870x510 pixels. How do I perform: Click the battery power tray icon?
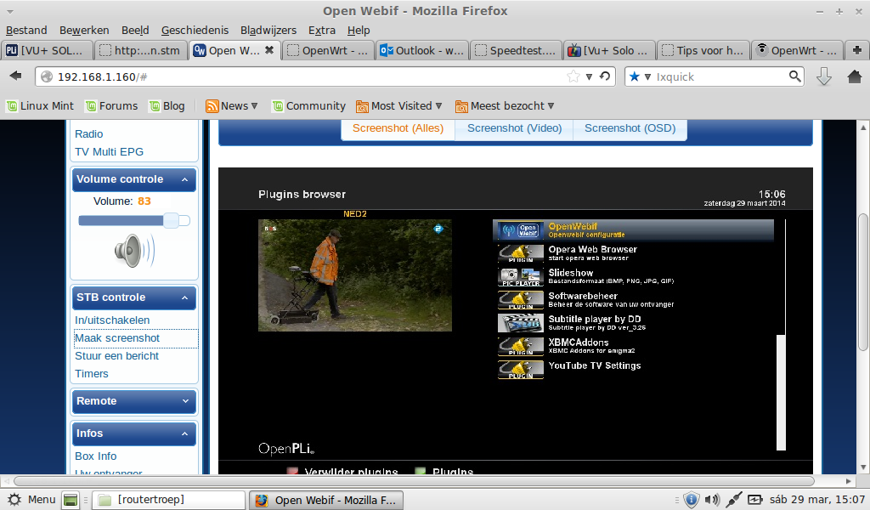click(755, 500)
